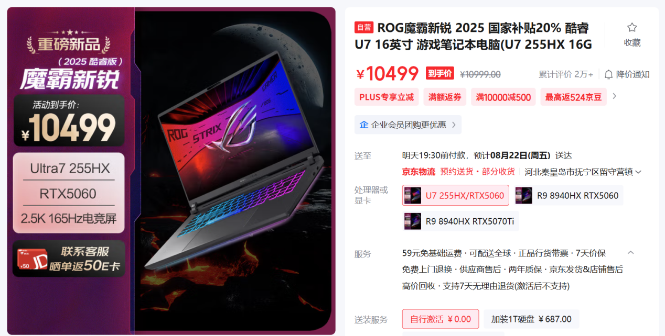
Task: Expand the promotions list arrow
Action: pos(615,96)
